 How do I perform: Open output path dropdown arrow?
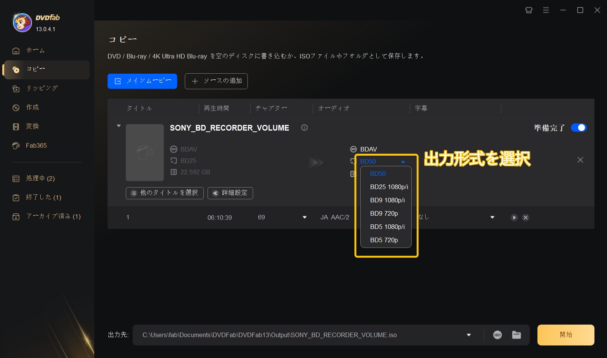pyautogui.click(x=469, y=335)
